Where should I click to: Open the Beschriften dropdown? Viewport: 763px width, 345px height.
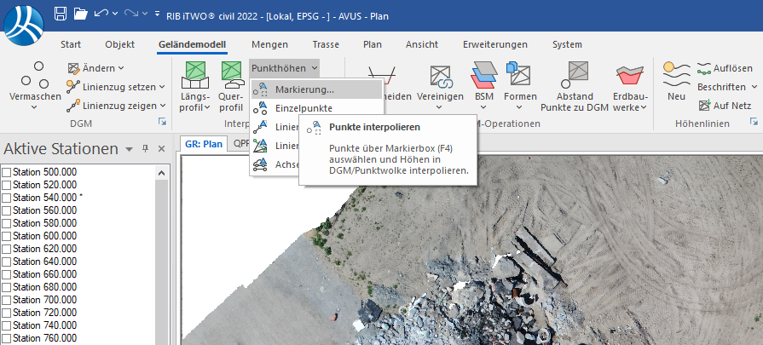(726, 86)
